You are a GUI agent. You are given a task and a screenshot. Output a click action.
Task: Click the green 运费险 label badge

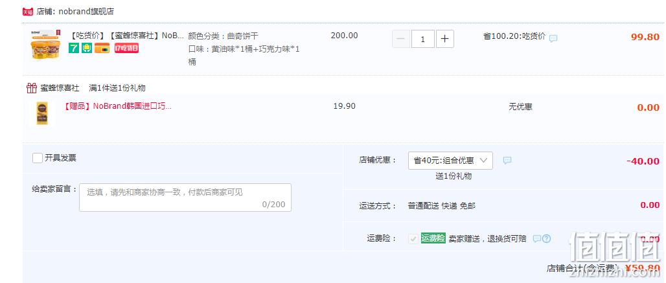[433, 238]
